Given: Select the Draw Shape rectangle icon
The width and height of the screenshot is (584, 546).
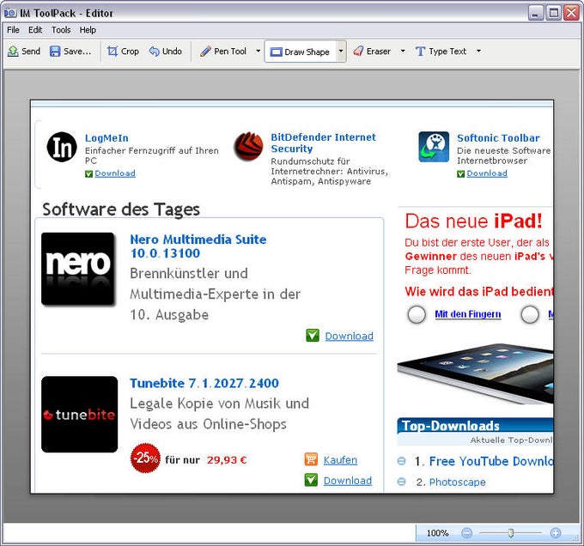Looking at the screenshot, I should (276, 52).
